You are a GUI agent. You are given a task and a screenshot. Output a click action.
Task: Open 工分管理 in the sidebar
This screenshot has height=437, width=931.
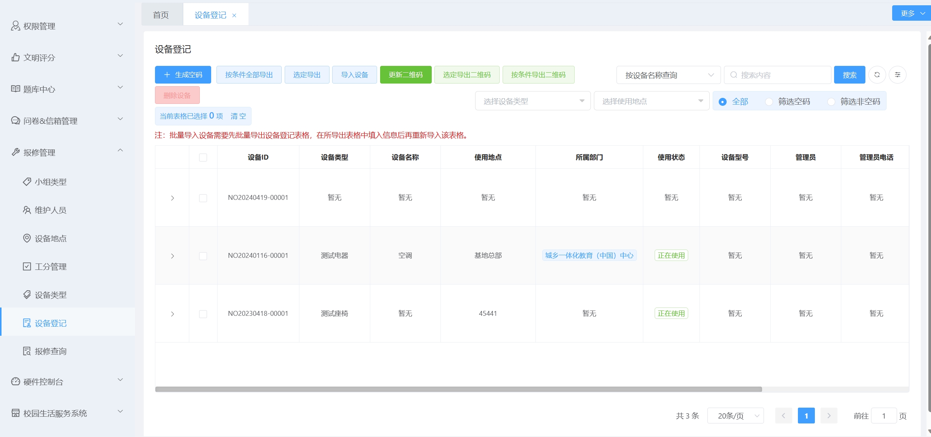click(x=68, y=266)
